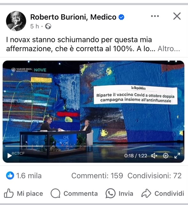Viewport: 188px width, 205px height.
Task: View Condivisioni: 72 shares
Action: tap(155, 176)
